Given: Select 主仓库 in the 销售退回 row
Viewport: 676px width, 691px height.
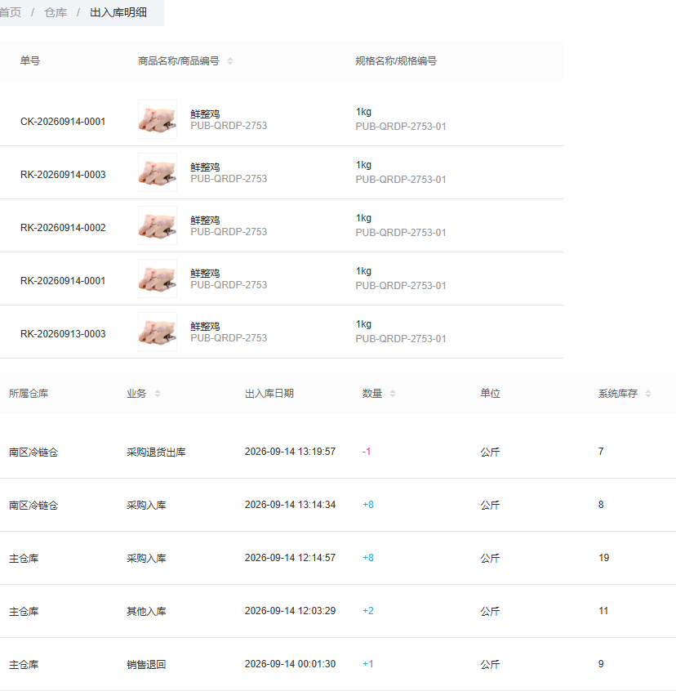Looking at the screenshot, I should (x=24, y=665).
